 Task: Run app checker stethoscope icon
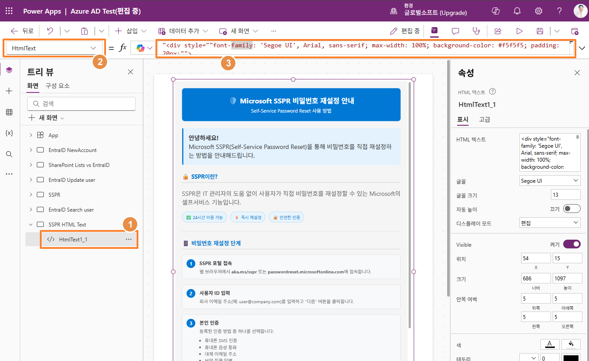[x=476, y=31]
